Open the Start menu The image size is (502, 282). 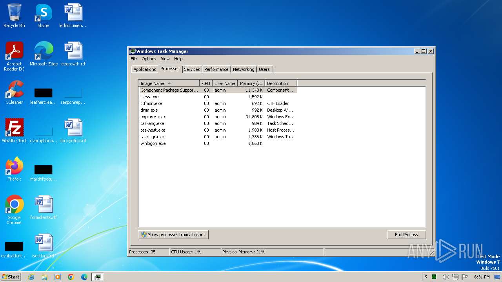11,277
